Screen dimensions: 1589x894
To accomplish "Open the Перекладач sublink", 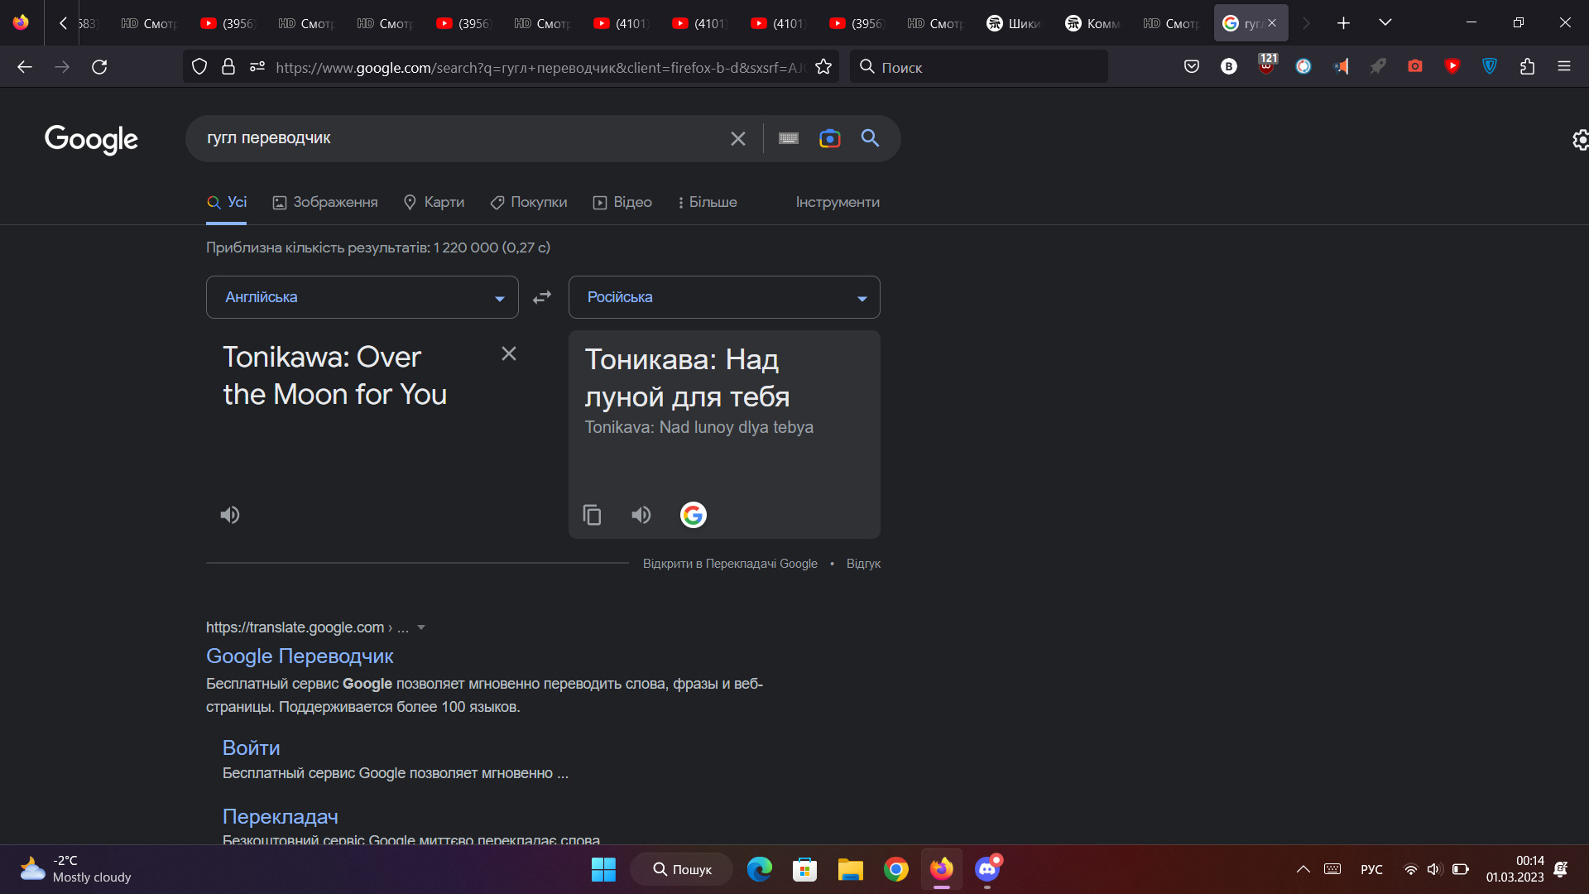I will click(x=281, y=816).
